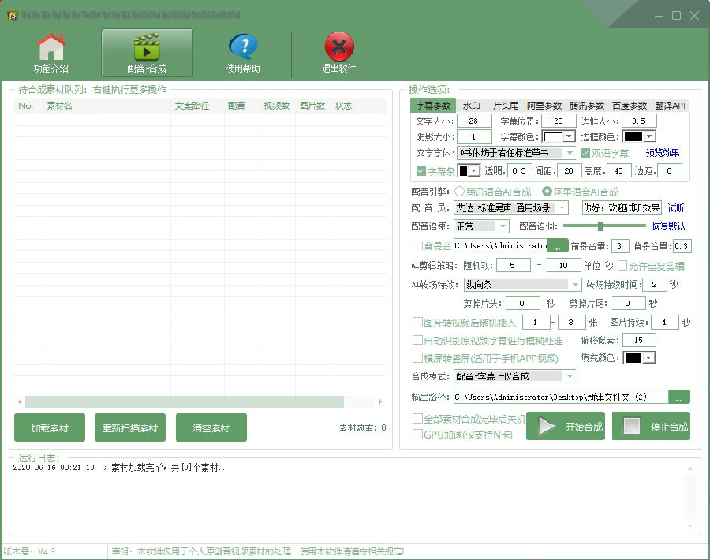Expand the 文字字体 font dropdown
The image size is (710, 560).
tap(570, 153)
